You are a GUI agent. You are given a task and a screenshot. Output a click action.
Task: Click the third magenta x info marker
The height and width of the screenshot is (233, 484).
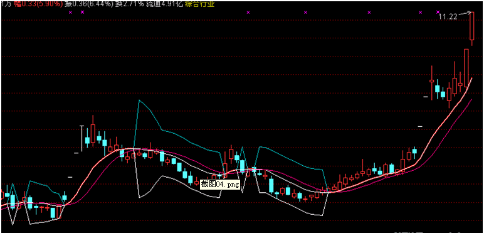[x=248, y=13]
